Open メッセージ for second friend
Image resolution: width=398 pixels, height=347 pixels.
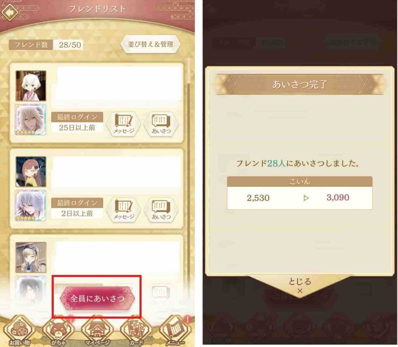click(124, 210)
